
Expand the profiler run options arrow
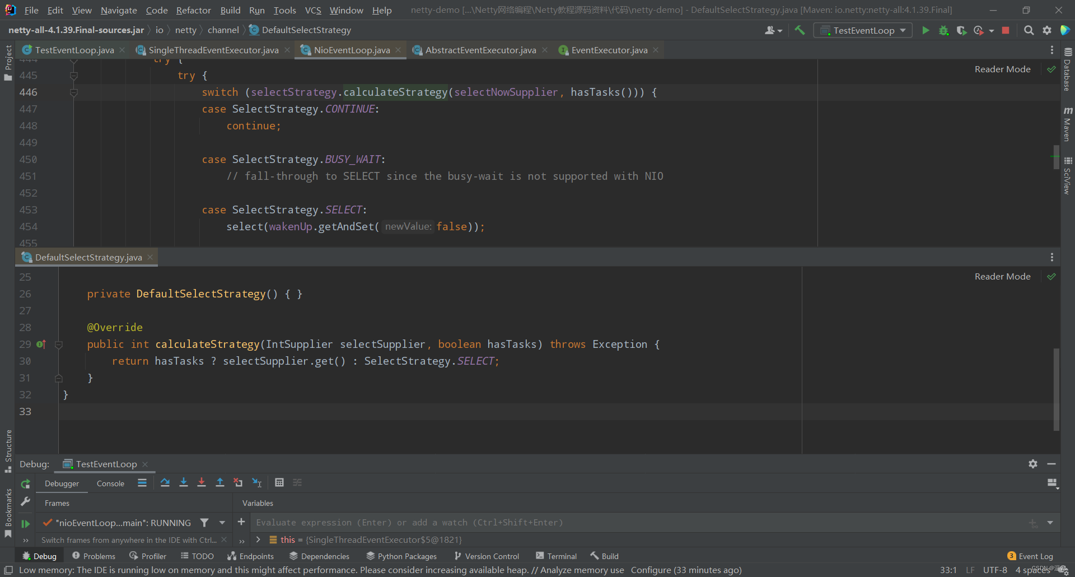pos(992,31)
